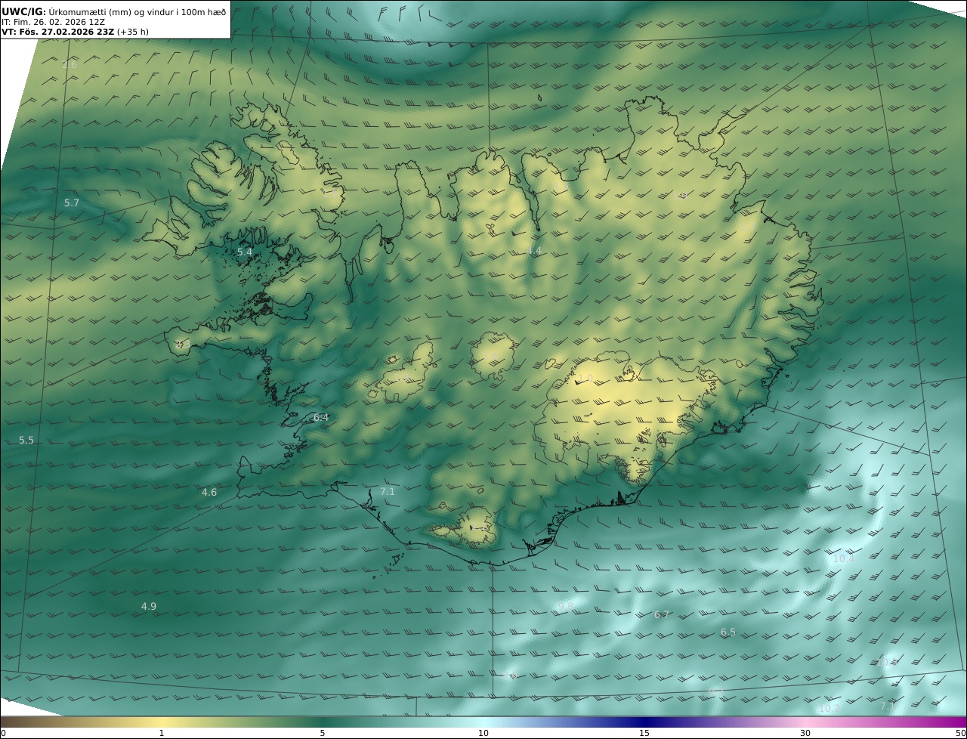Pick the pink colour band above the 30 tick
This screenshot has height=739, width=967.
click(805, 722)
